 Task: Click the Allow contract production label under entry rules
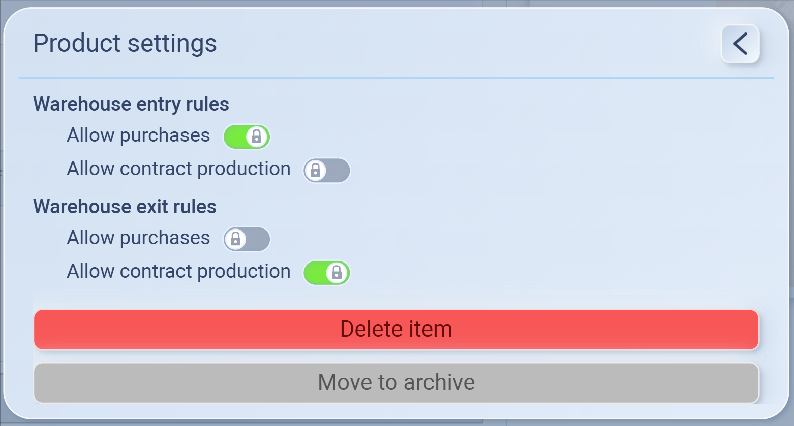178,169
